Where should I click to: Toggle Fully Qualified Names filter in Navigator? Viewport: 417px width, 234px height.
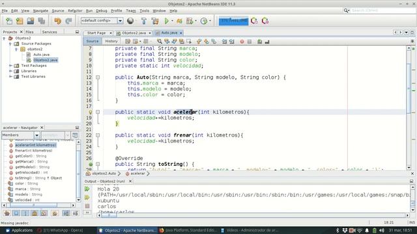55,213
